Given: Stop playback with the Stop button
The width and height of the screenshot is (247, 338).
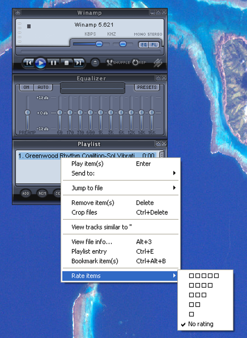Looking at the screenshot, I should [66, 63].
